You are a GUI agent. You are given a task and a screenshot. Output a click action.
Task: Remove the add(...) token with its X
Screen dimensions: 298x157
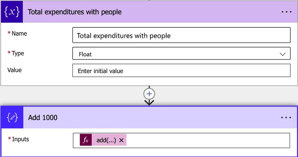[x=122, y=140]
